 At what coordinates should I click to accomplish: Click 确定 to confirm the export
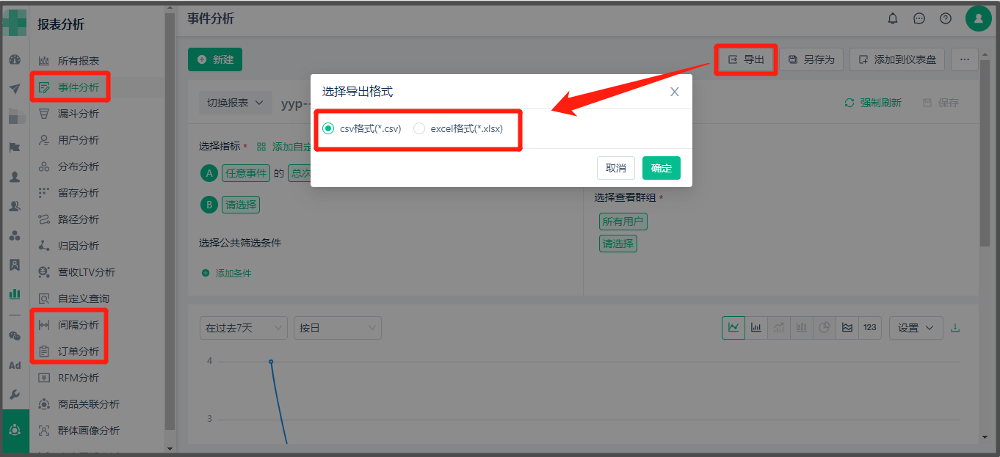tap(661, 168)
